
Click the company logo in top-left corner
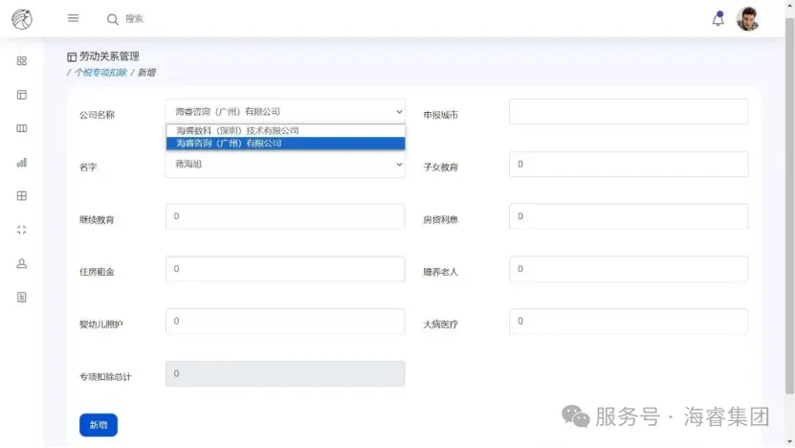21,18
